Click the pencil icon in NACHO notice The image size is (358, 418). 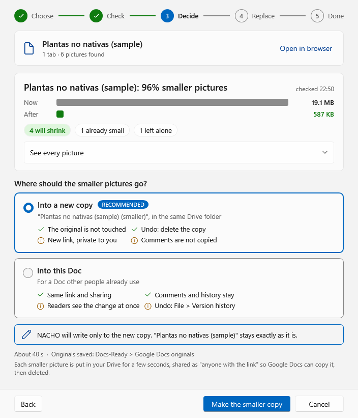[26, 335]
